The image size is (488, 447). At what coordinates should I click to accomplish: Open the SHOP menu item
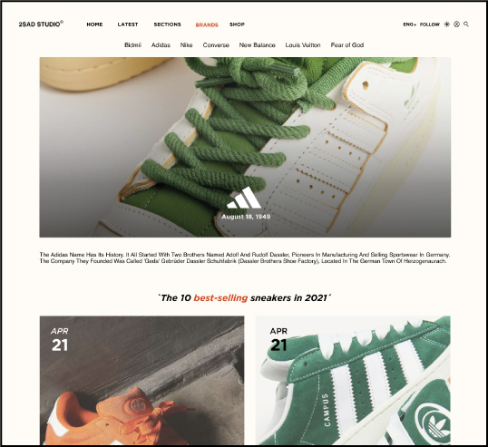(237, 24)
